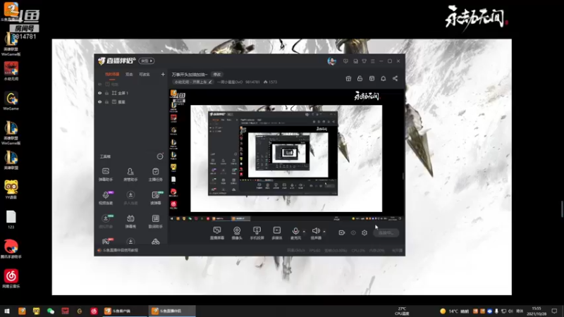Click the room number 9814781 in header
Viewport: 564px width, 317px height.
(252, 82)
